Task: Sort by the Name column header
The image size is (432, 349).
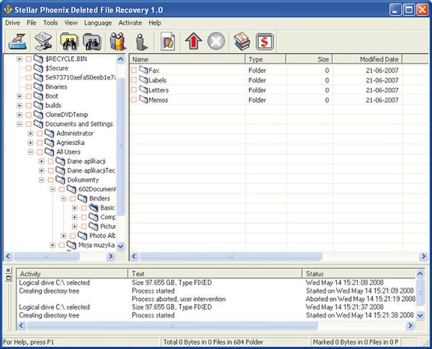Action: [x=187, y=59]
